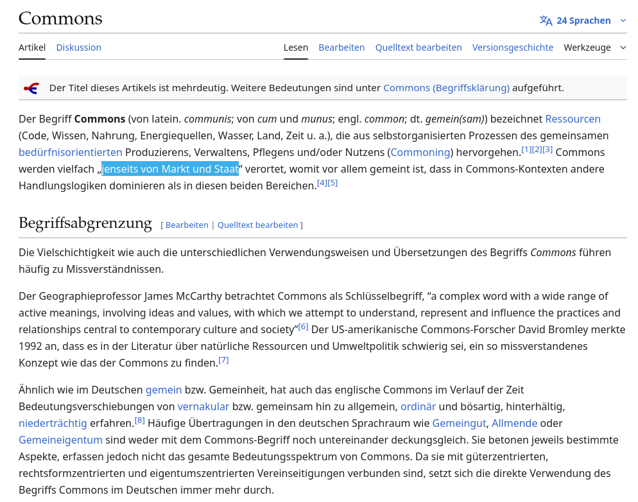Open the Diskussion tab
Screen dimensions: 638x502
(78, 48)
